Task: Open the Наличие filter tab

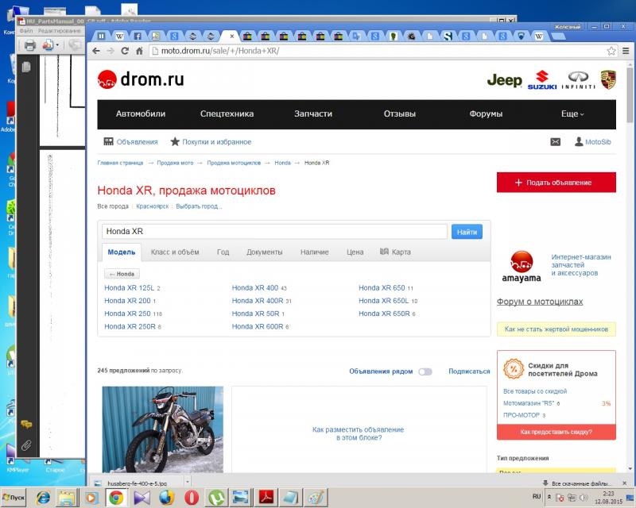Action: (x=314, y=252)
